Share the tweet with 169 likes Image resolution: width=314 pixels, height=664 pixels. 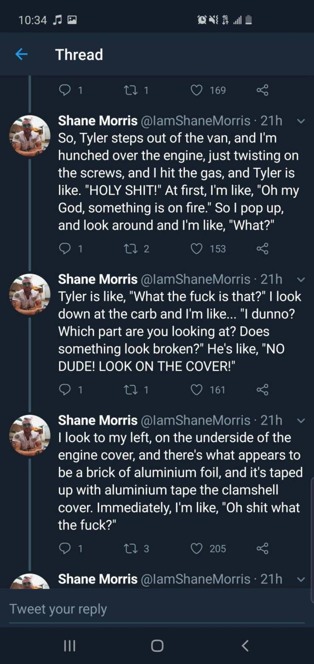[x=263, y=90]
